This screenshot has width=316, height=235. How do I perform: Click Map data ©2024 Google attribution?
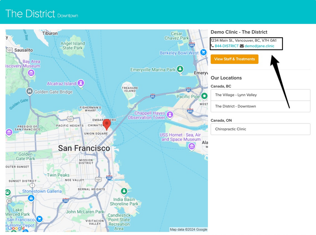click(188, 229)
